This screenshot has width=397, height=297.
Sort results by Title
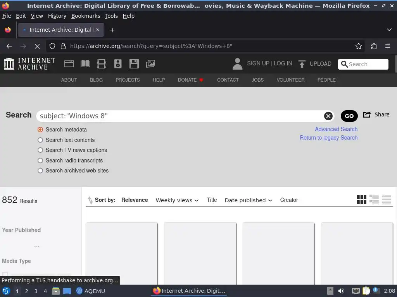coord(212,200)
